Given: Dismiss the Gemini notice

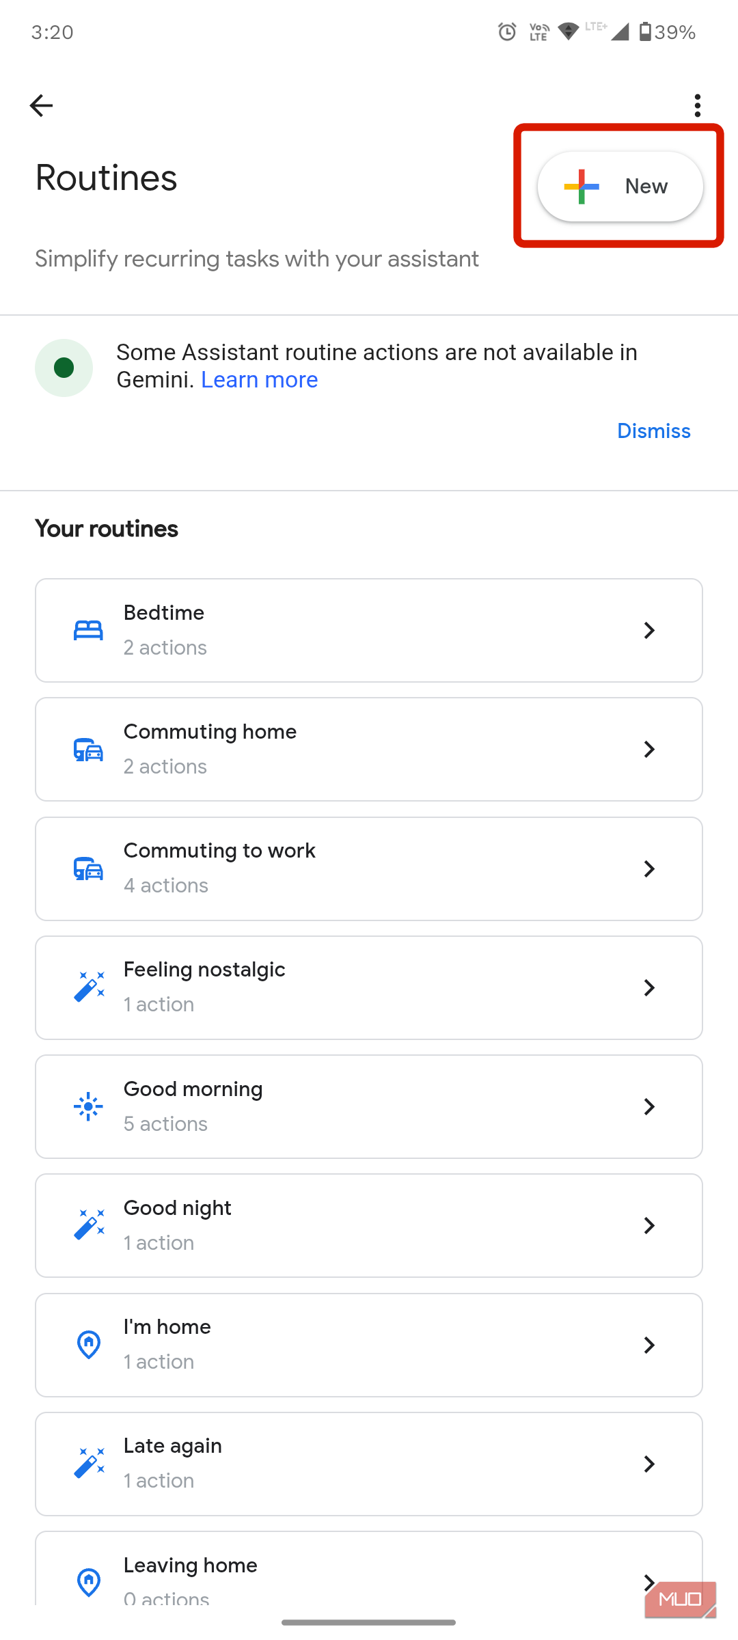Looking at the screenshot, I should pos(653,430).
